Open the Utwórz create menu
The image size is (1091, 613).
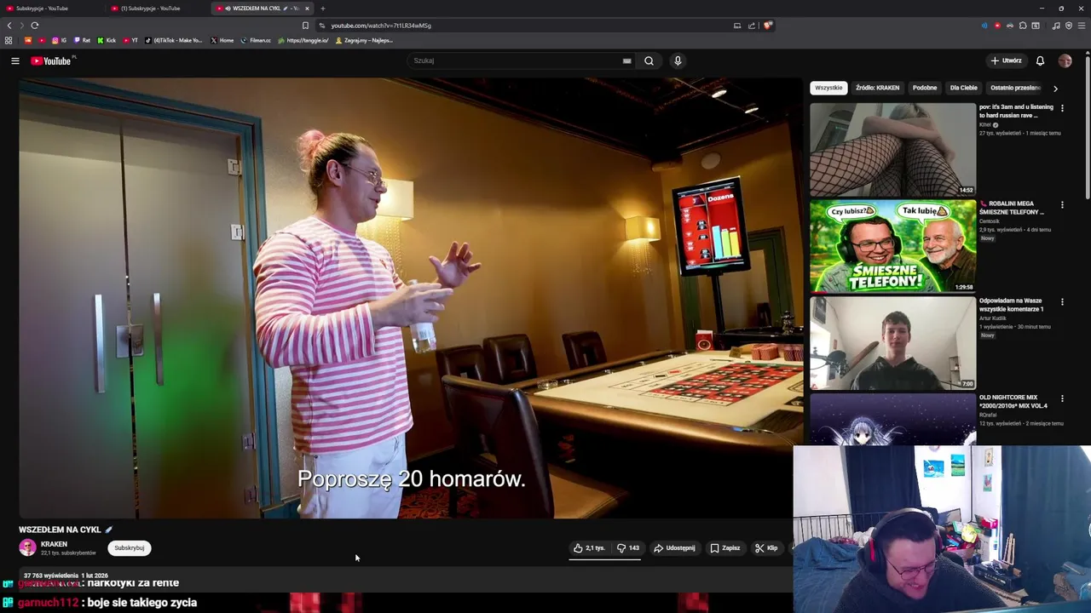(1006, 60)
